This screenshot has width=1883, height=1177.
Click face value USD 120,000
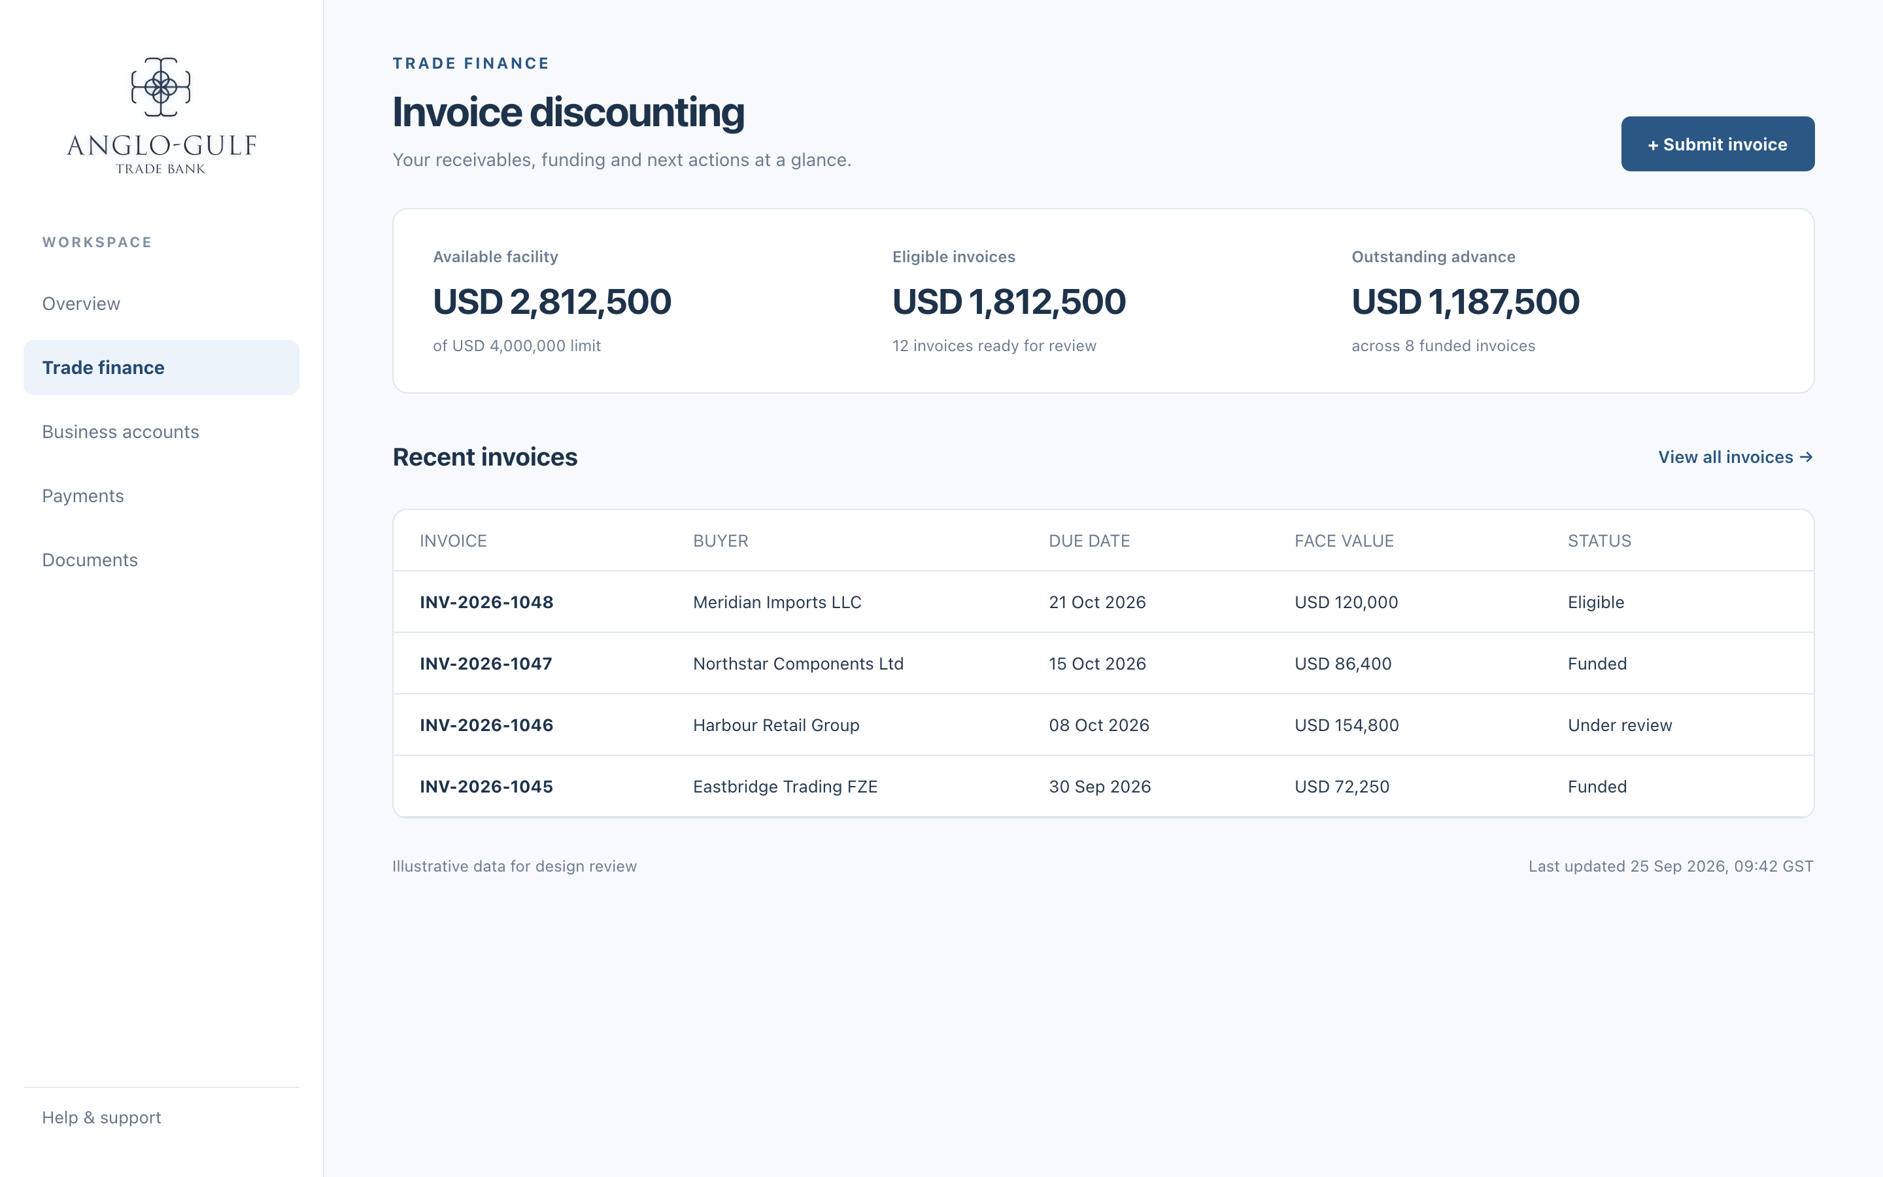(1346, 602)
